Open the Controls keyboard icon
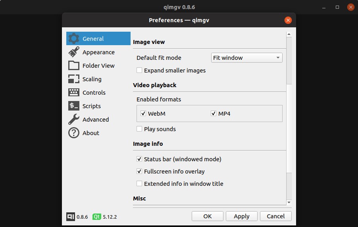The height and width of the screenshot is (227, 358). [74, 92]
